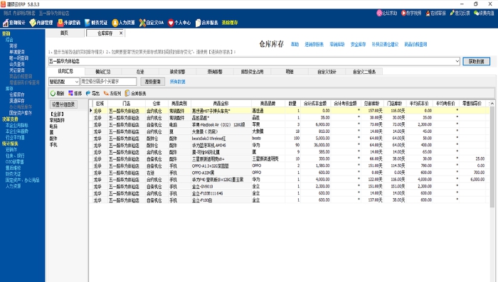Click the keyword search input field

pos(109,82)
